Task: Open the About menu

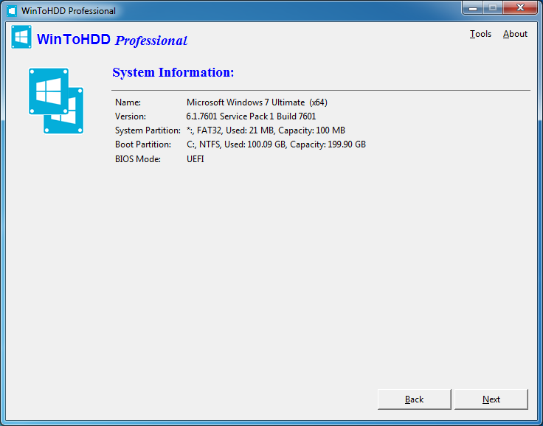Action: [x=515, y=34]
